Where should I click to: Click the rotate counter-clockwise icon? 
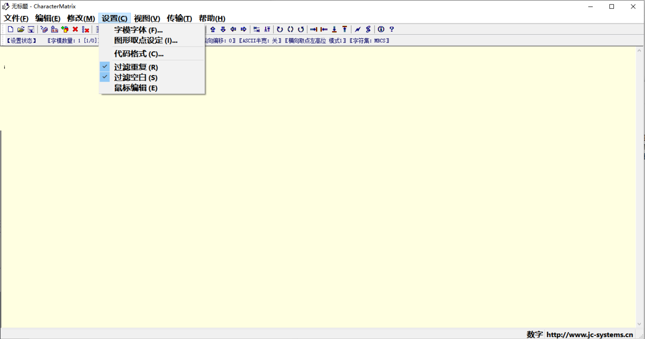[x=300, y=29]
